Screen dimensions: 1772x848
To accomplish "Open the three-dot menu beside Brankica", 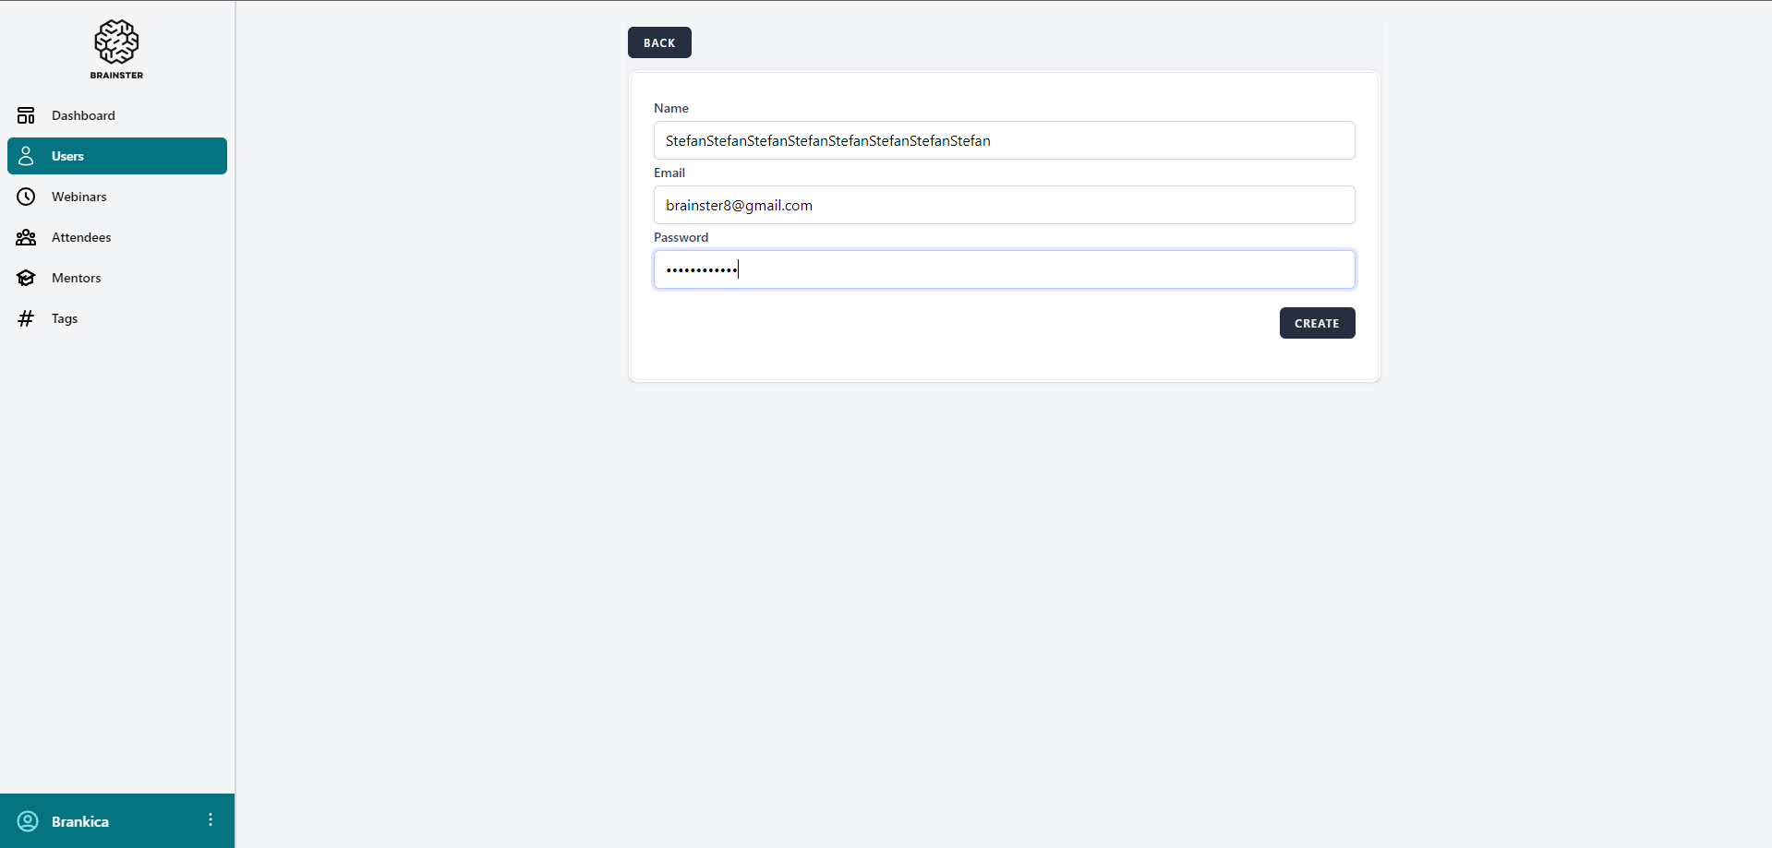I will 211,820.
